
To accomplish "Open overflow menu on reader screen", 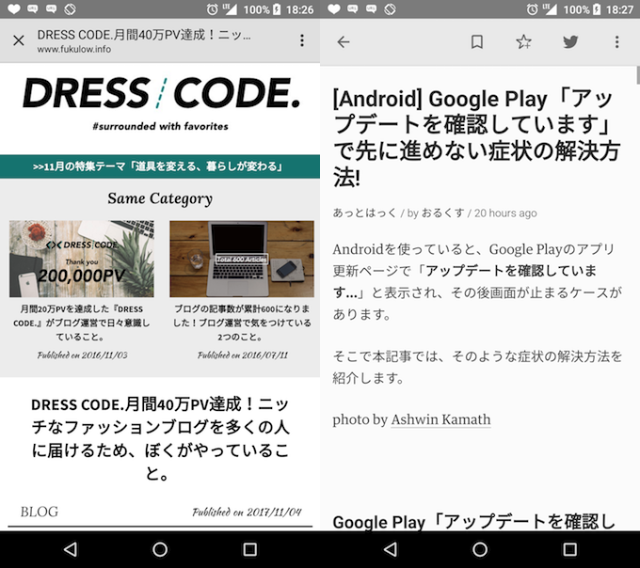I will pyautogui.click(x=616, y=41).
